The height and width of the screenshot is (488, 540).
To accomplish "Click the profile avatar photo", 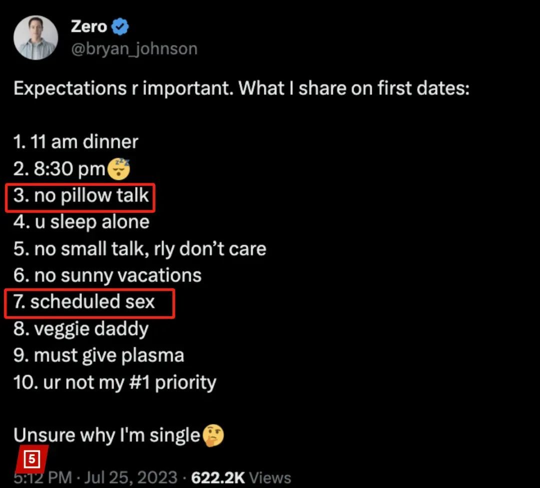I will [35, 38].
